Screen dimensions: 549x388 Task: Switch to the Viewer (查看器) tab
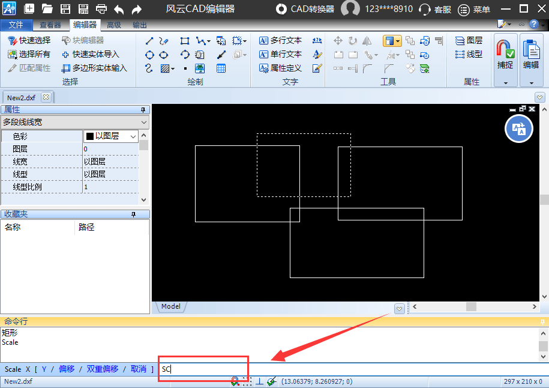click(50, 25)
